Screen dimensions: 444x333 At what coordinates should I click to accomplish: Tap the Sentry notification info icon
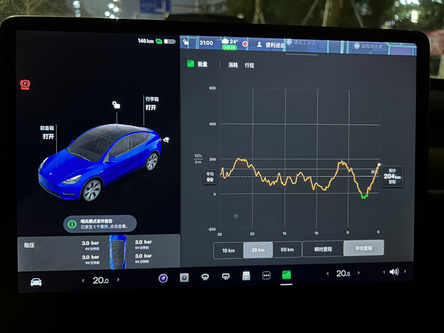[x=72, y=224]
